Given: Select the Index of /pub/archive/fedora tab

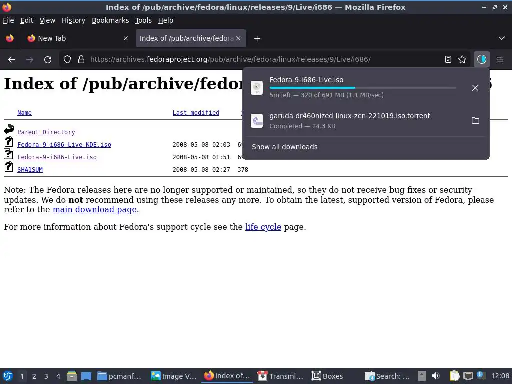Looking at the screenshot, I should click(x=191, y=38).
